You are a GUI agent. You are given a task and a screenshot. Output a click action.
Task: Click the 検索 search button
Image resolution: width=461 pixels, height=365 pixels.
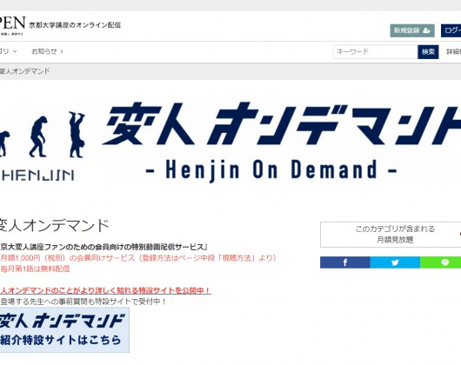428,52
